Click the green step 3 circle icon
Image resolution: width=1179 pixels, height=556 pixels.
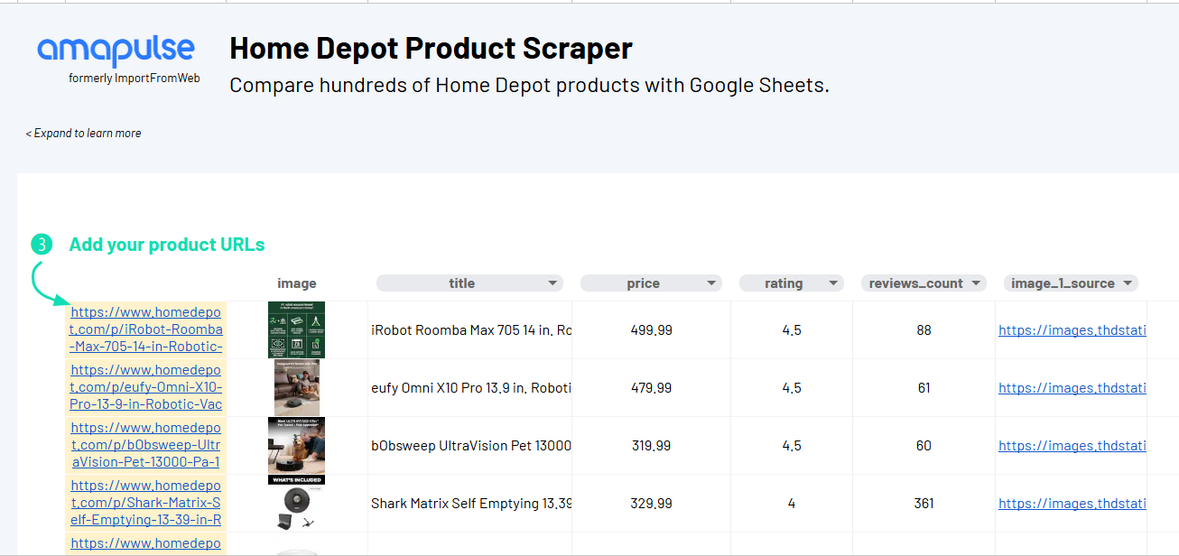tap(42, 245)
